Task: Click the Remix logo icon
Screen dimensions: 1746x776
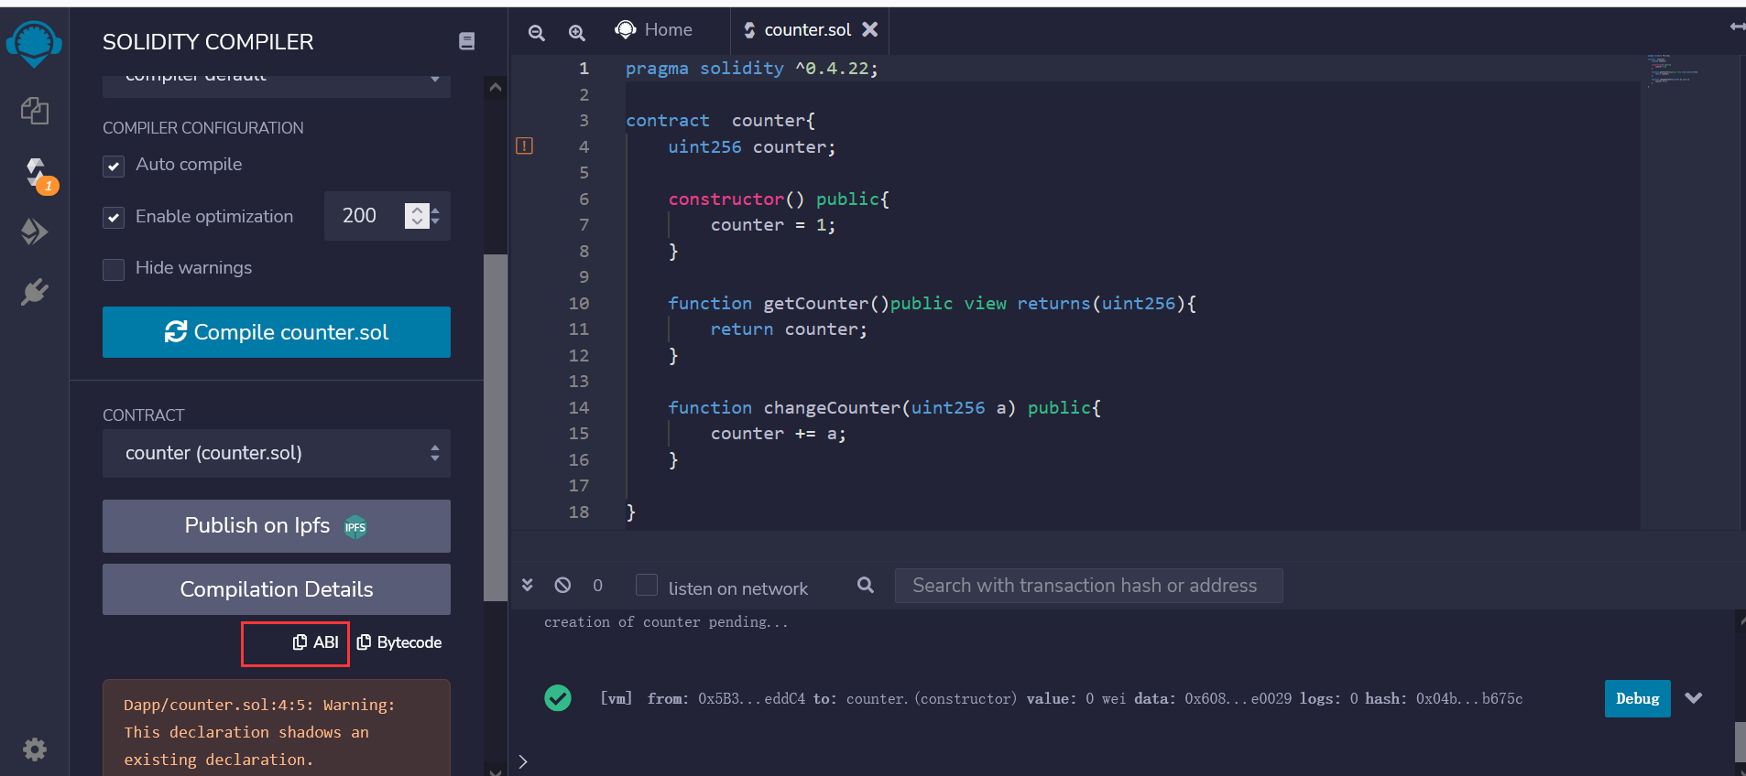Action: pyautogui.click(x=34, y=43)
